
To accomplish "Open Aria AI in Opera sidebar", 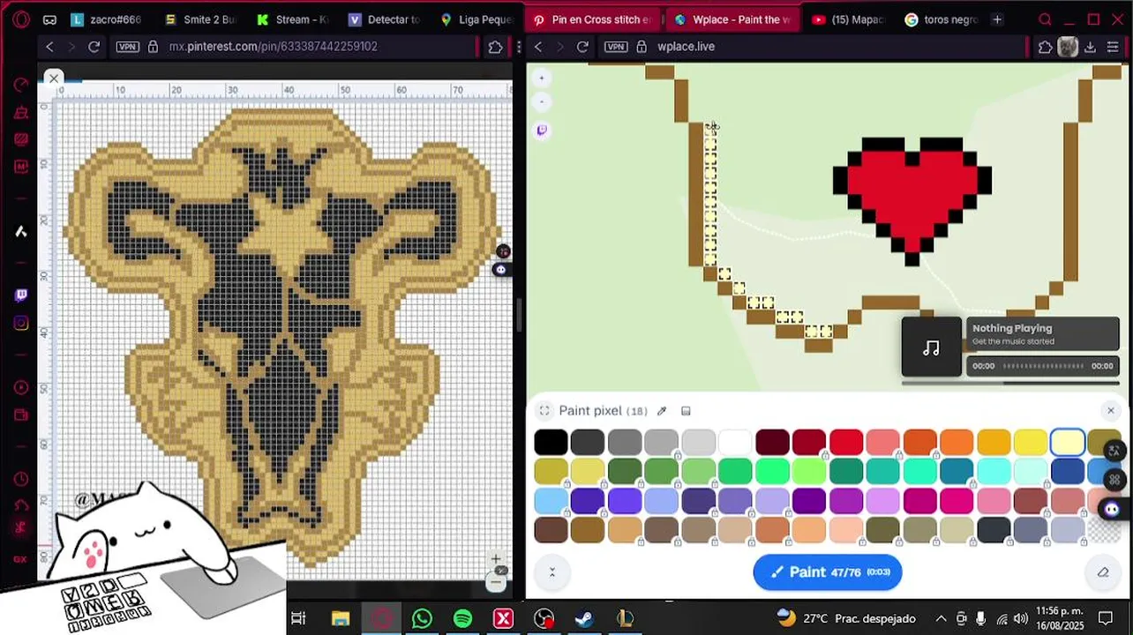I will pyautogui.click(x=20, y=231).
